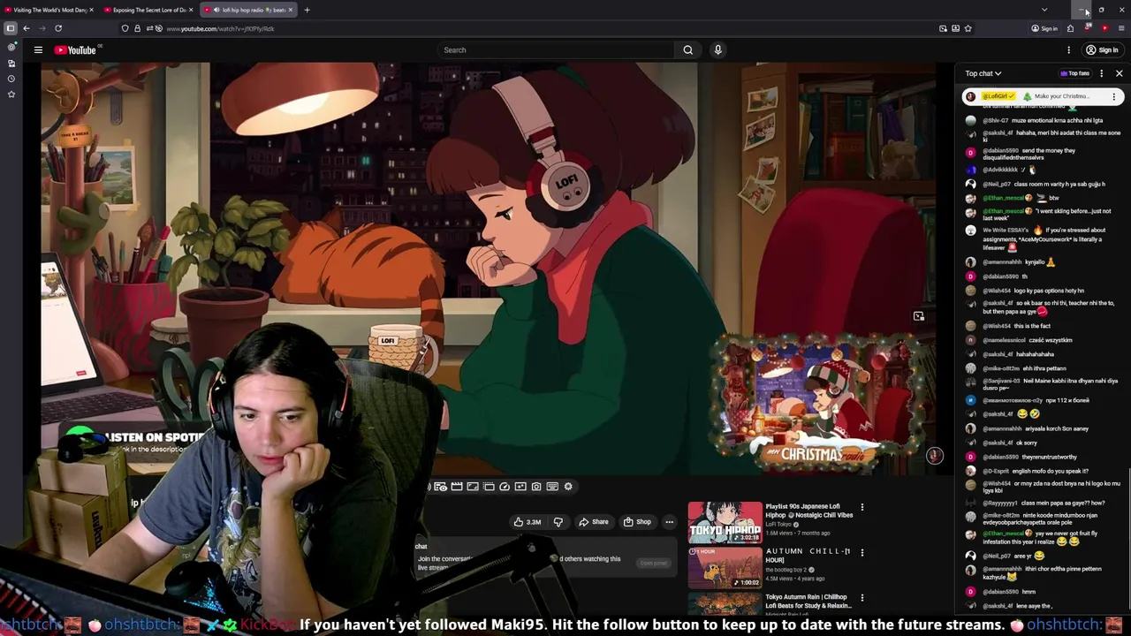
Task: Open options for 'AUTUMN CHILL' video
Action: [862, 552]
